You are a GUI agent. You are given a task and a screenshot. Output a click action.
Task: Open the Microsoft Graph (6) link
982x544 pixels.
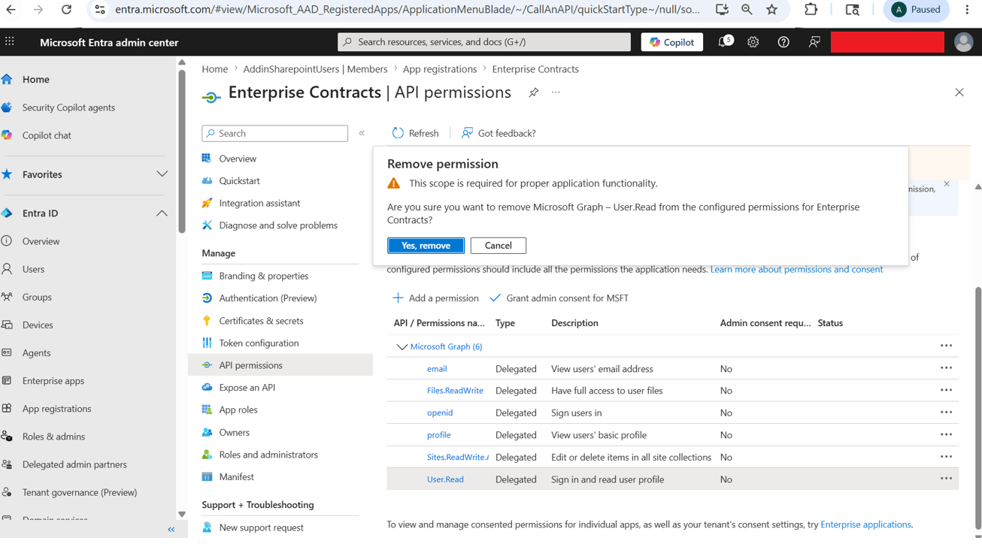[x=446, y=346]
